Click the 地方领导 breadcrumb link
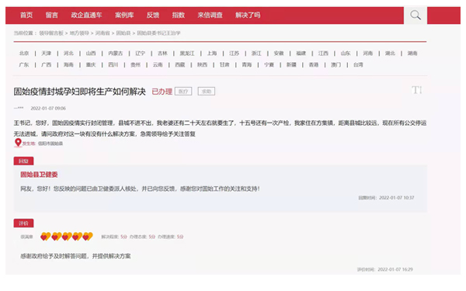 coord(79,33)
